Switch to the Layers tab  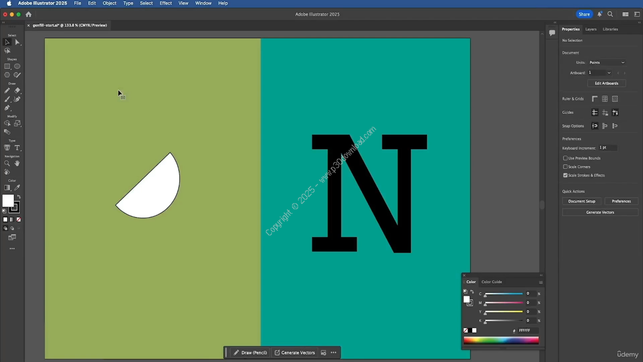(x=591, y=29)
